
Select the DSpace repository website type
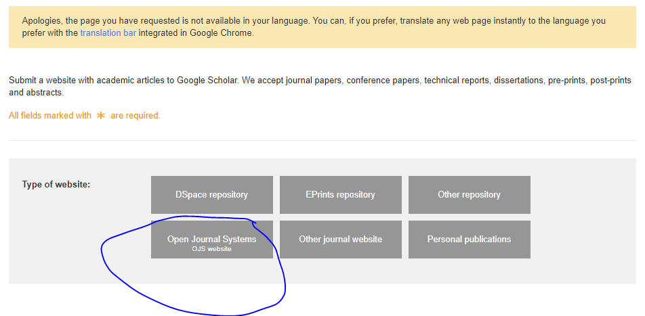pyautogui.click(x=211, y=195)
